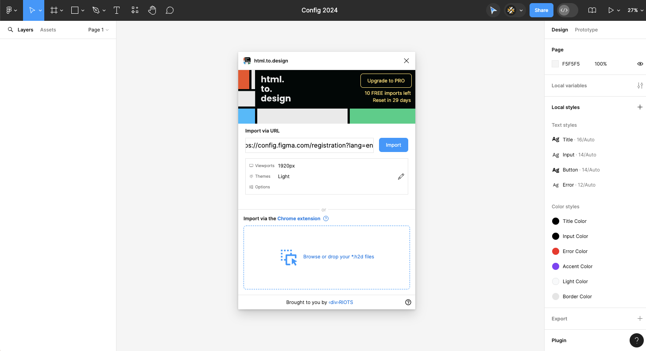Click the Share button
The image size is (646, 351).
[541, 10]
